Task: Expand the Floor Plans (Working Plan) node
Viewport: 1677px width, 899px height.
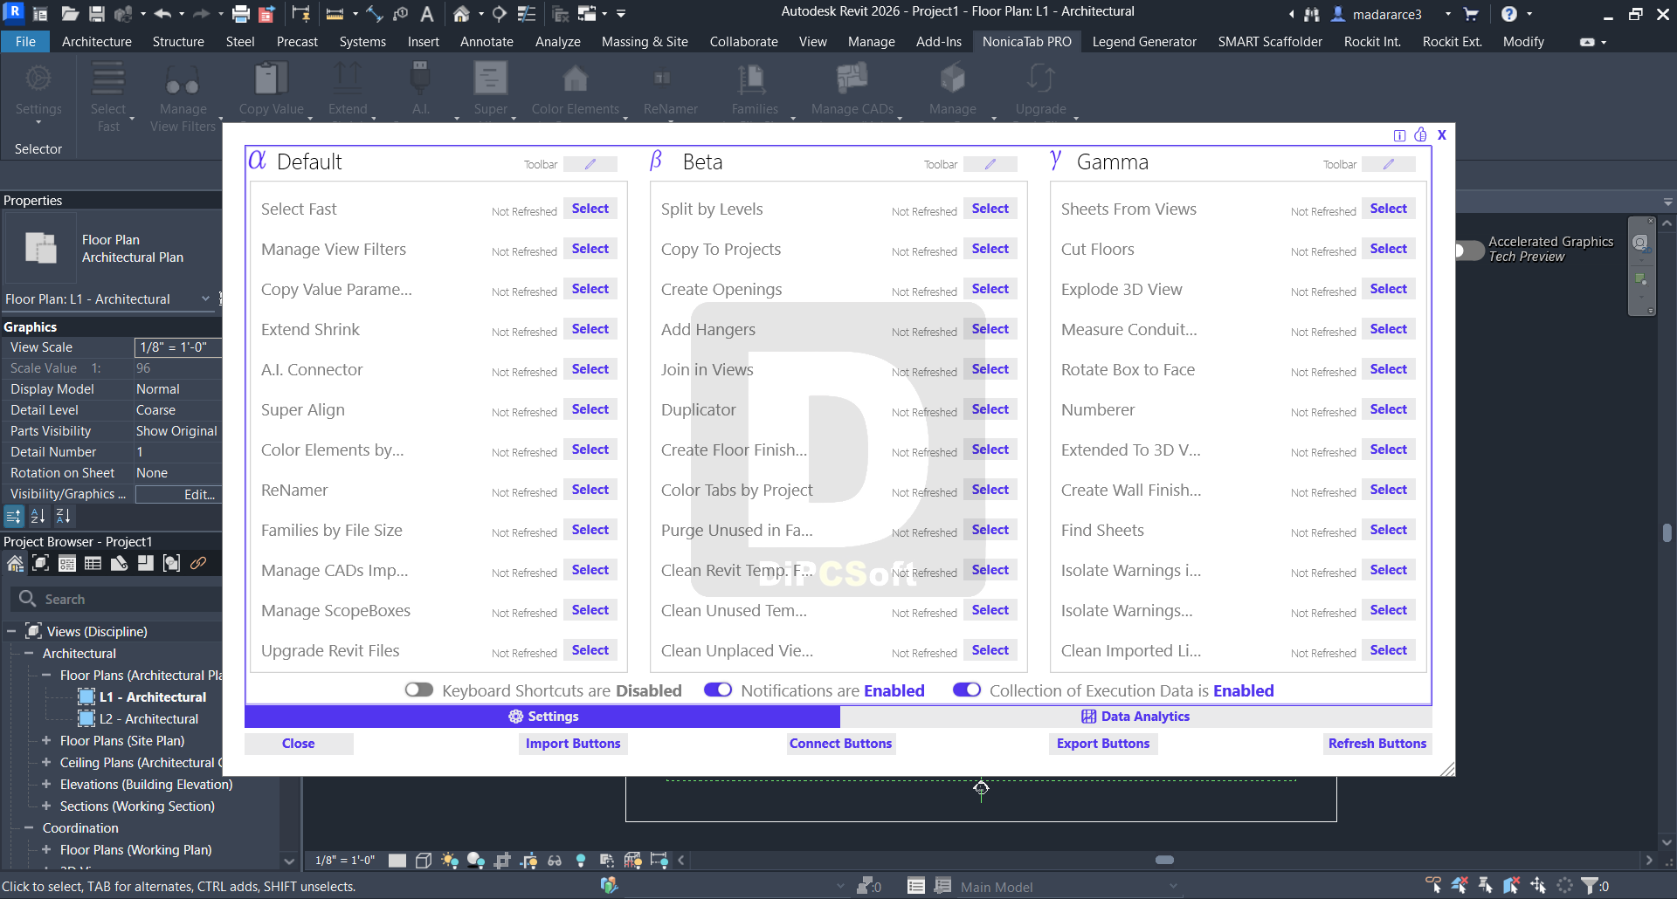Action: click(46, 849)
